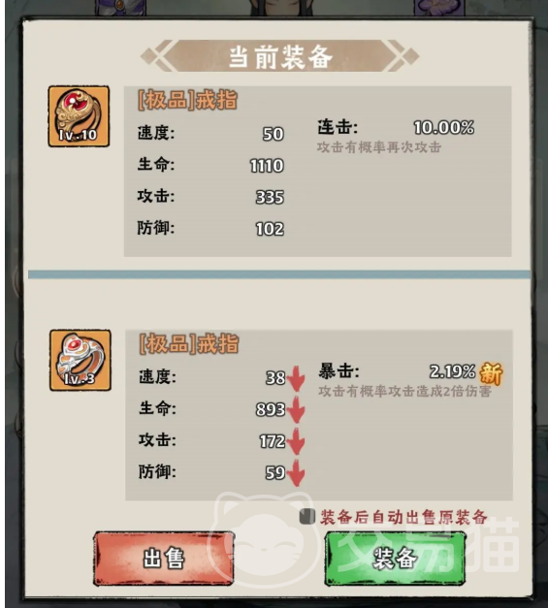Click the 攻击有概率再次攻击 description text
The image size is (548, 608).
pyautogui.click(x=379, y=147)
